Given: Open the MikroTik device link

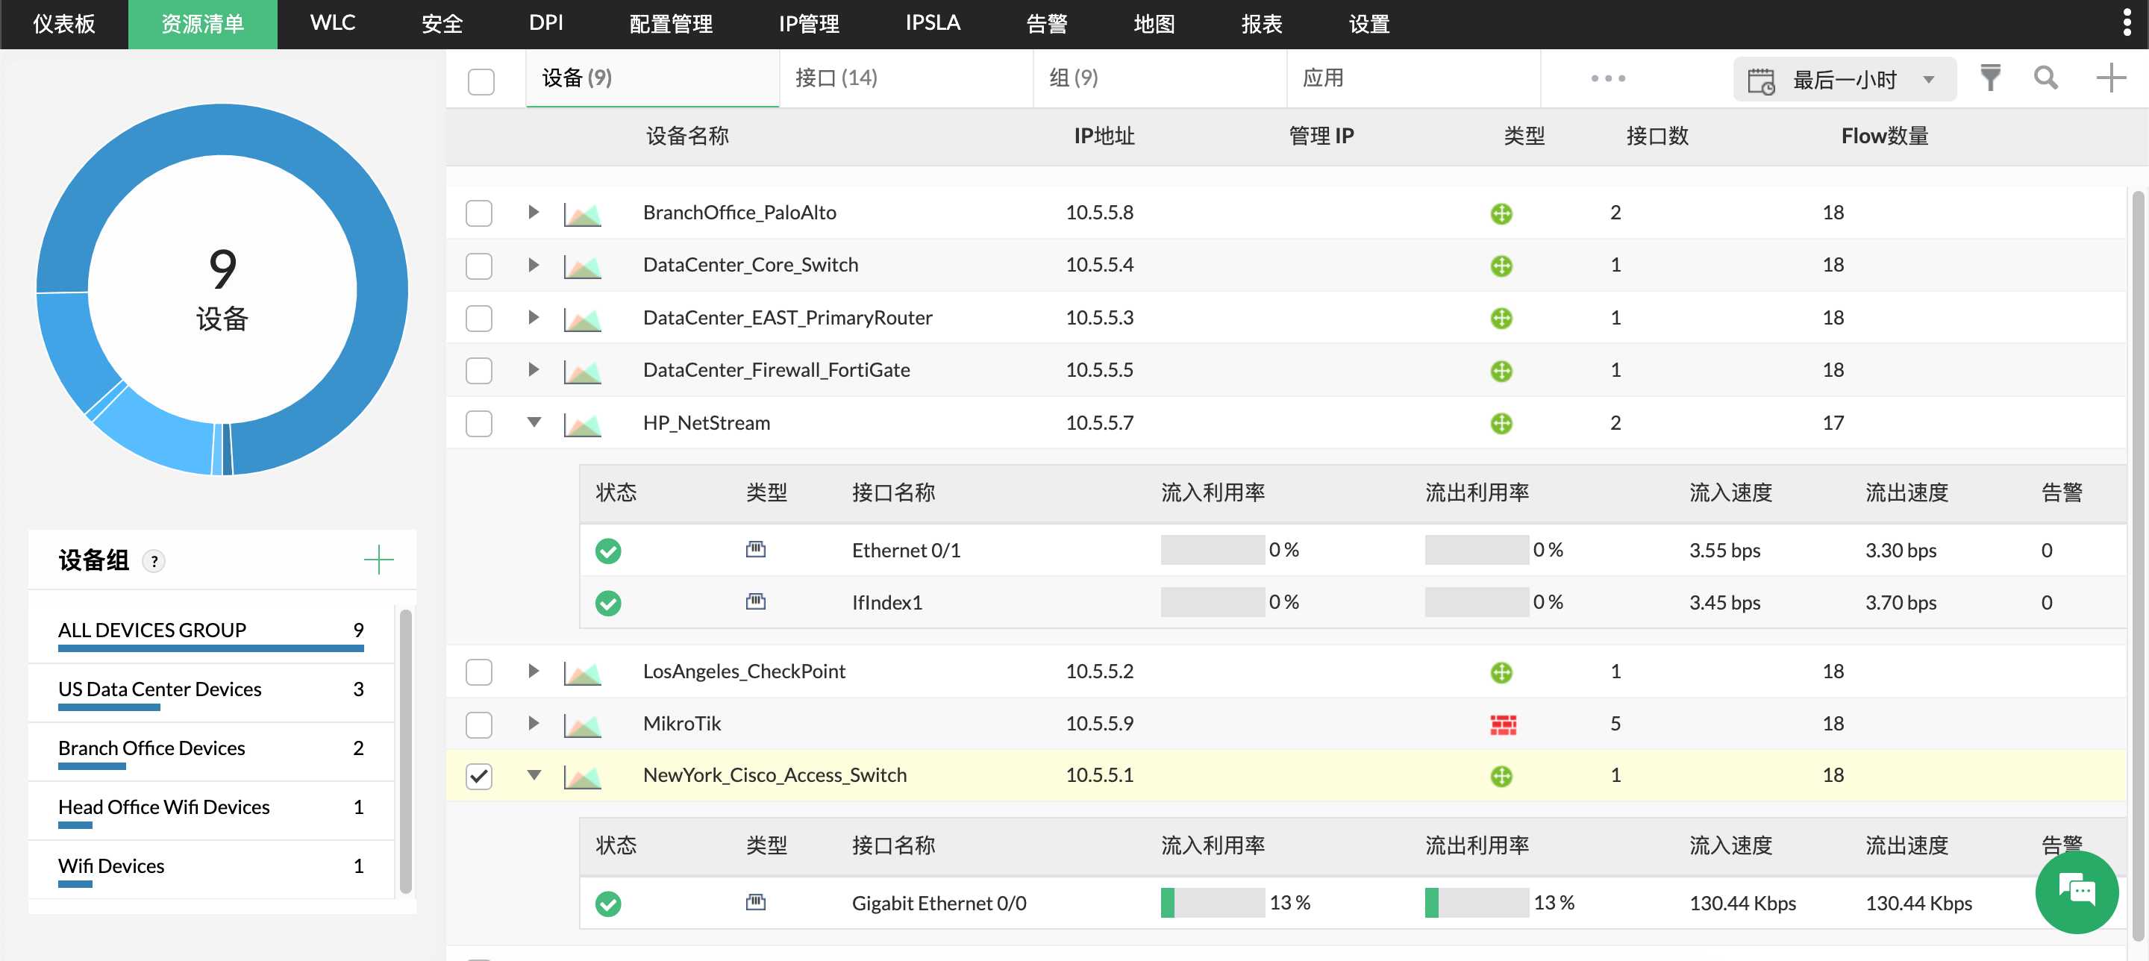Looking at the screenshot, I should [x=681, y=724].
